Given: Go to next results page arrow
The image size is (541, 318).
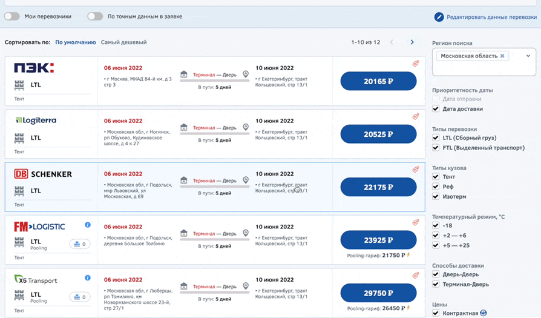Looking at the screenshot, I should click(x=412, y=42).
